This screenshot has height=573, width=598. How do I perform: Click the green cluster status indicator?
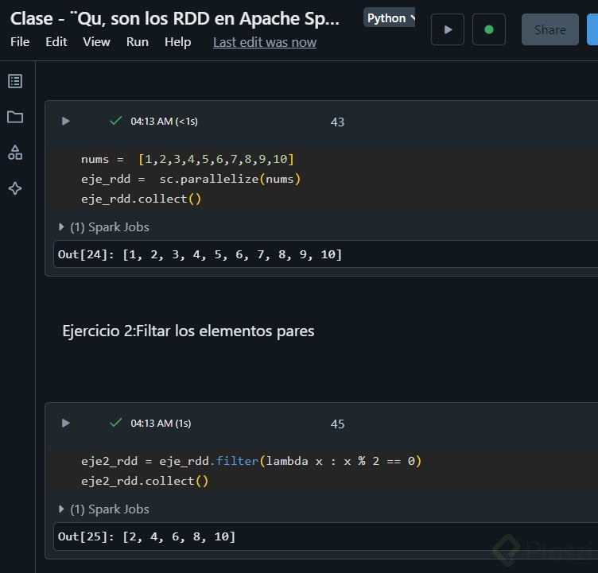coord(489,29)
